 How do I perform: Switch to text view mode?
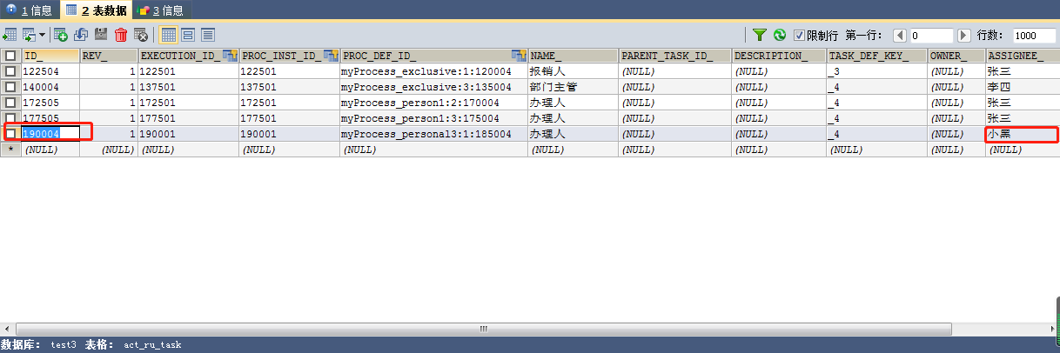click(x=208, y=35)
